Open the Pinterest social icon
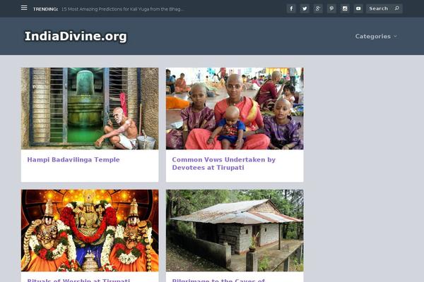424x282 pixels. click(x=331, y=8)
